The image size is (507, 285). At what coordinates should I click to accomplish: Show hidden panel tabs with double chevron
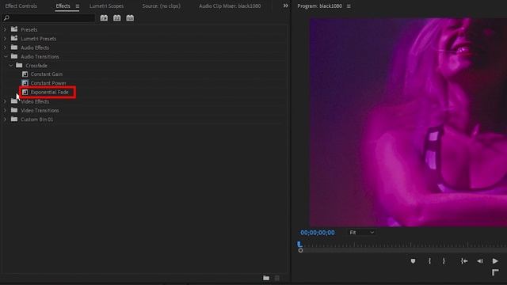pyautogui.click(x=285, y=6)
